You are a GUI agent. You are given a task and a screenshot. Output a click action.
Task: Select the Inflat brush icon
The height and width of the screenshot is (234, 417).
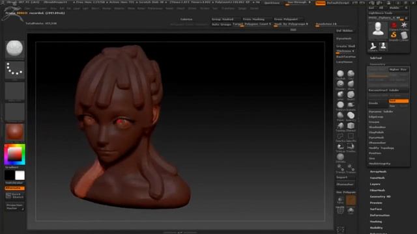tap(340, 95)
